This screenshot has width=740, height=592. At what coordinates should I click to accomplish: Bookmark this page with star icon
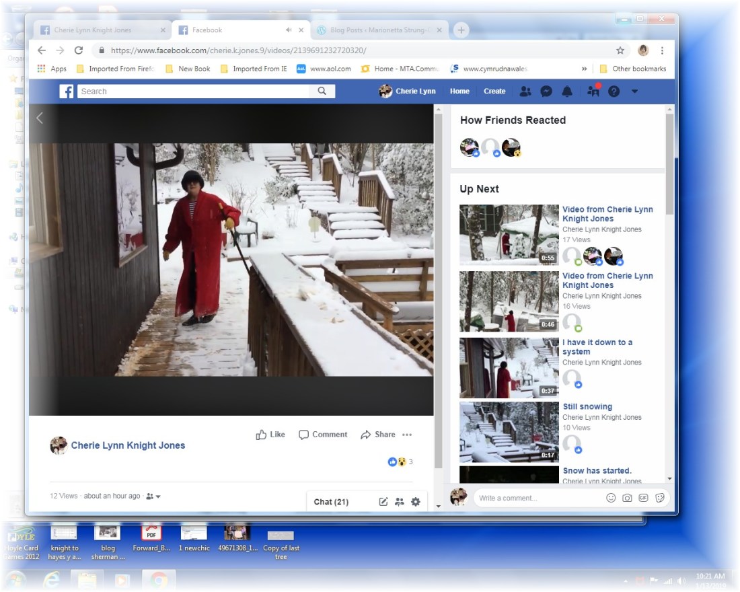point(620,50)
